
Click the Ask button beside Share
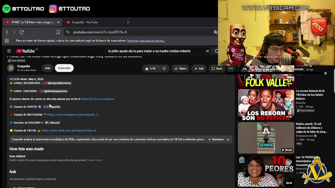coord(199,69)
